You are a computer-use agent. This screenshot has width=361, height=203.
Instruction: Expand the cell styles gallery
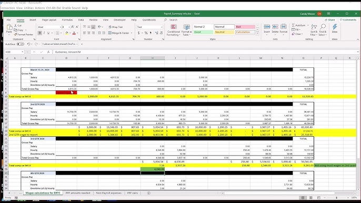point(258,34)
